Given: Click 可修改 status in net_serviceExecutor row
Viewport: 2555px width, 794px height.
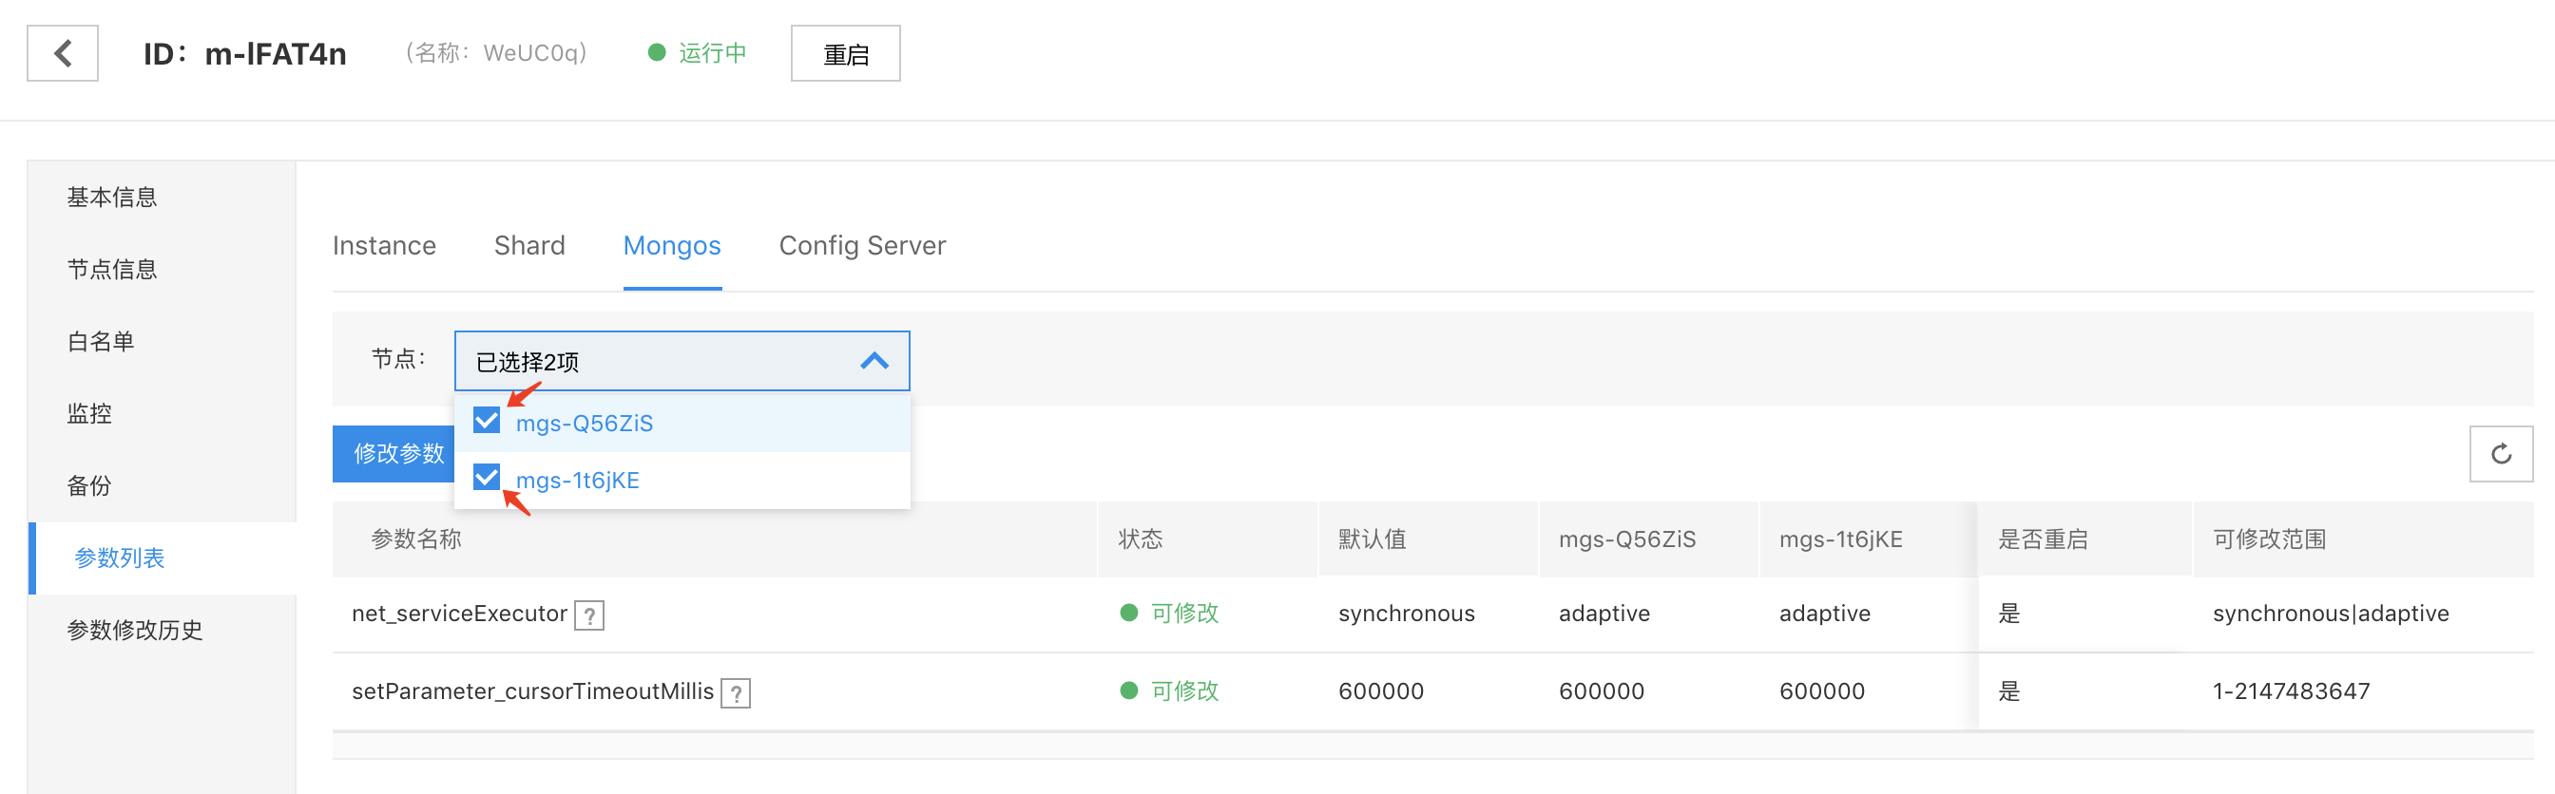Looking at the screenshot, I should (1184, 614).
